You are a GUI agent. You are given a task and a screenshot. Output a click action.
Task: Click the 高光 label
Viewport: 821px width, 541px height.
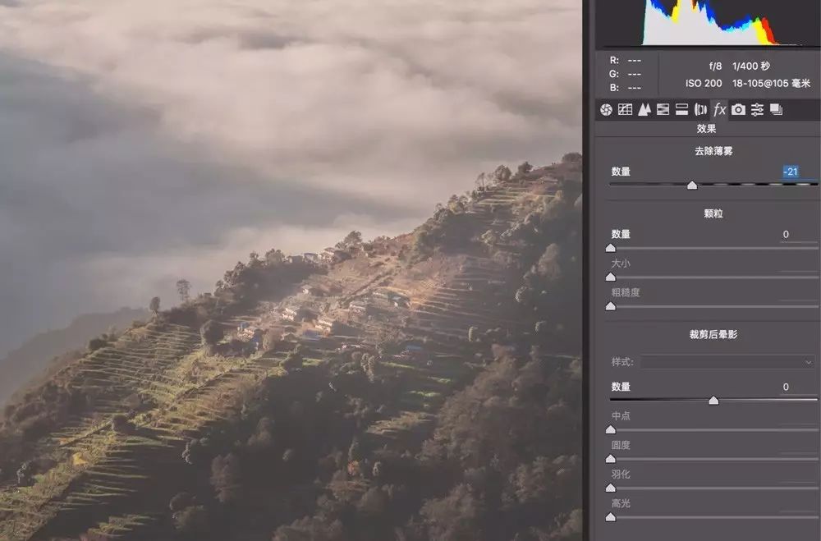tap(621, 504)
